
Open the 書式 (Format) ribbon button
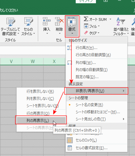[x=72, y=26]
